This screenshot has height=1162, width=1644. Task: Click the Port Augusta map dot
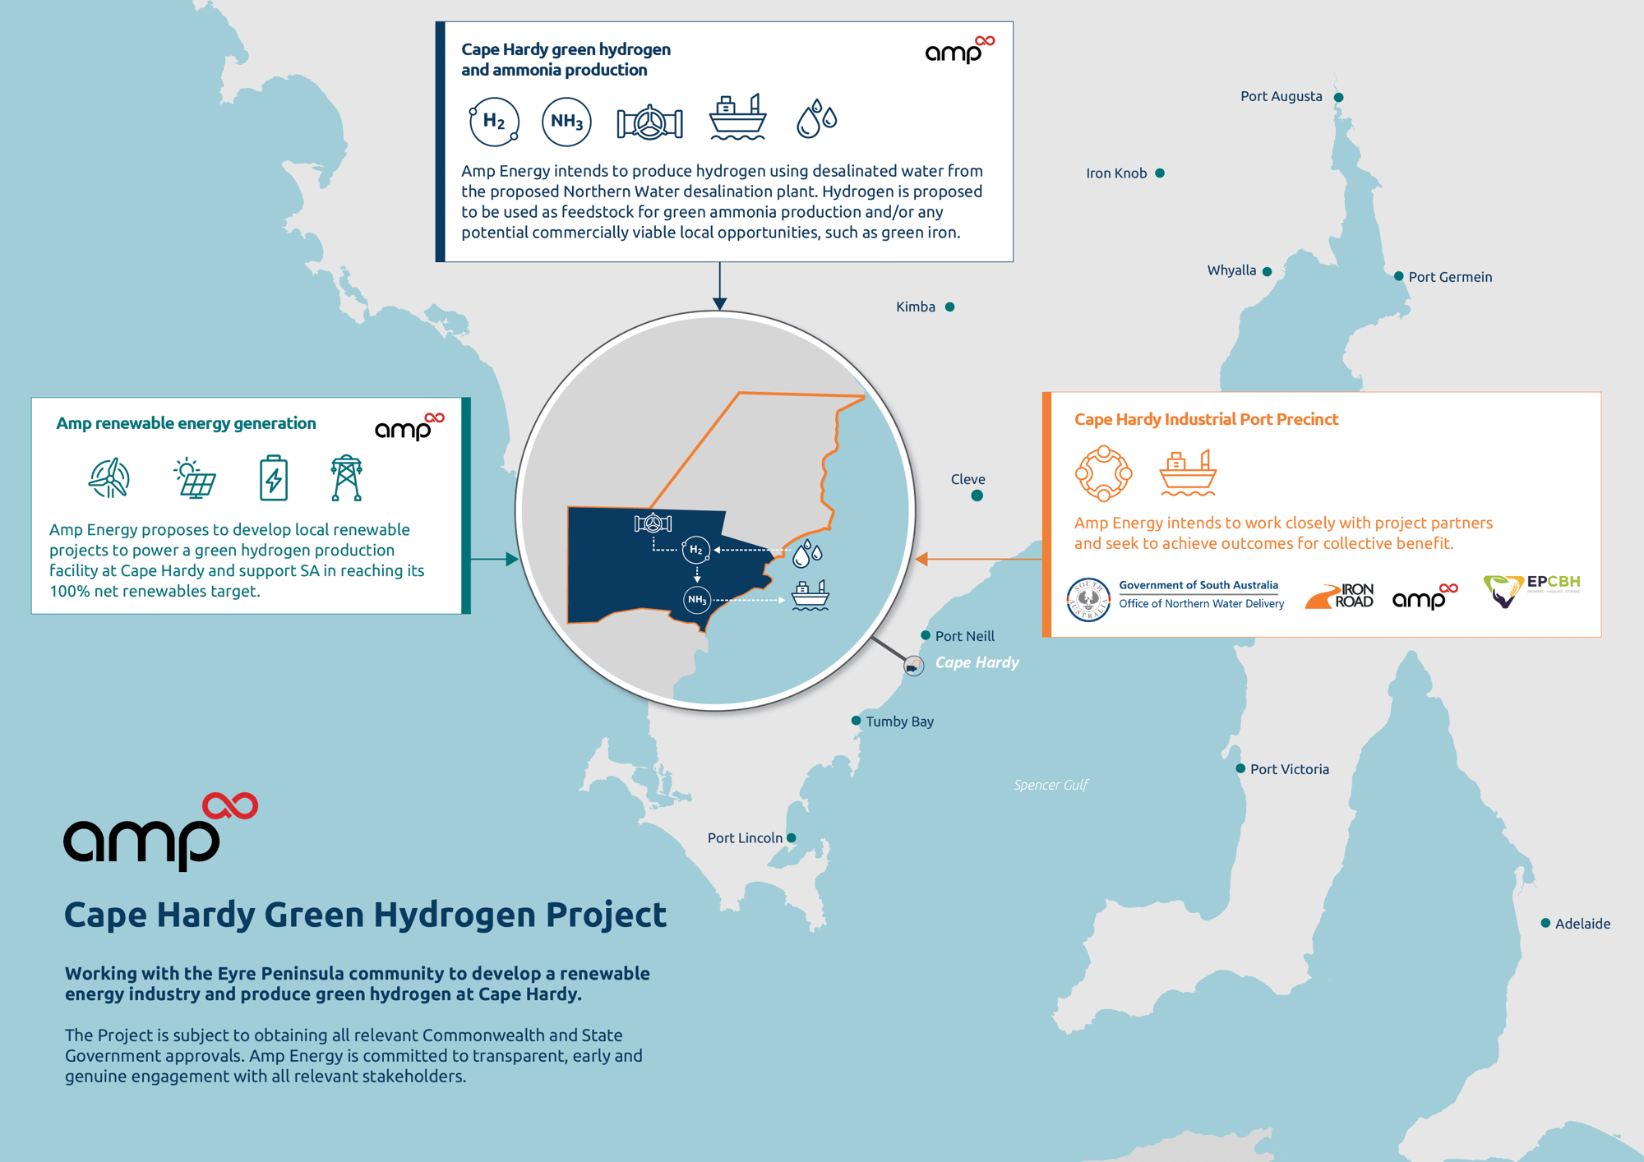[x=1338, y=97]
